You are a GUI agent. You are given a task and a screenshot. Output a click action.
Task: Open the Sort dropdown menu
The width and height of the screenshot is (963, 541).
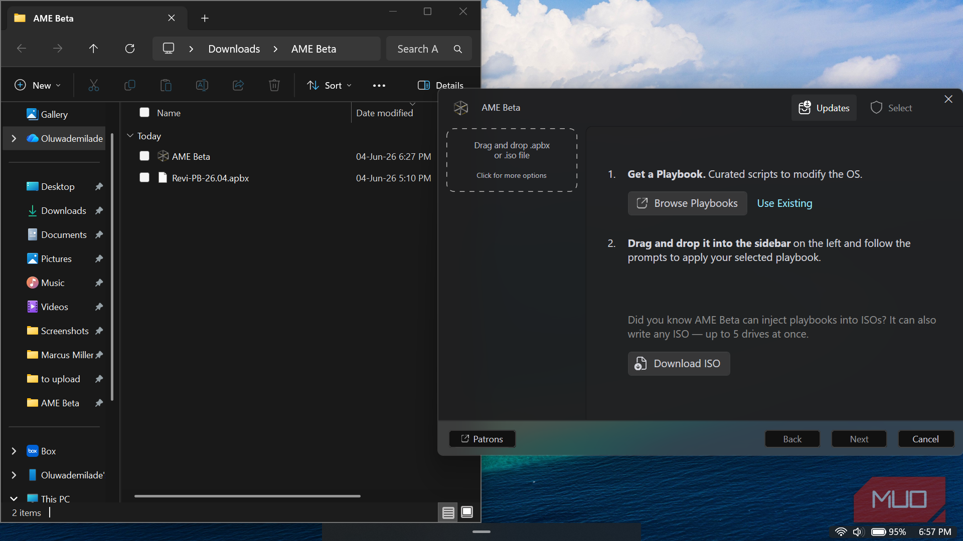330,86
